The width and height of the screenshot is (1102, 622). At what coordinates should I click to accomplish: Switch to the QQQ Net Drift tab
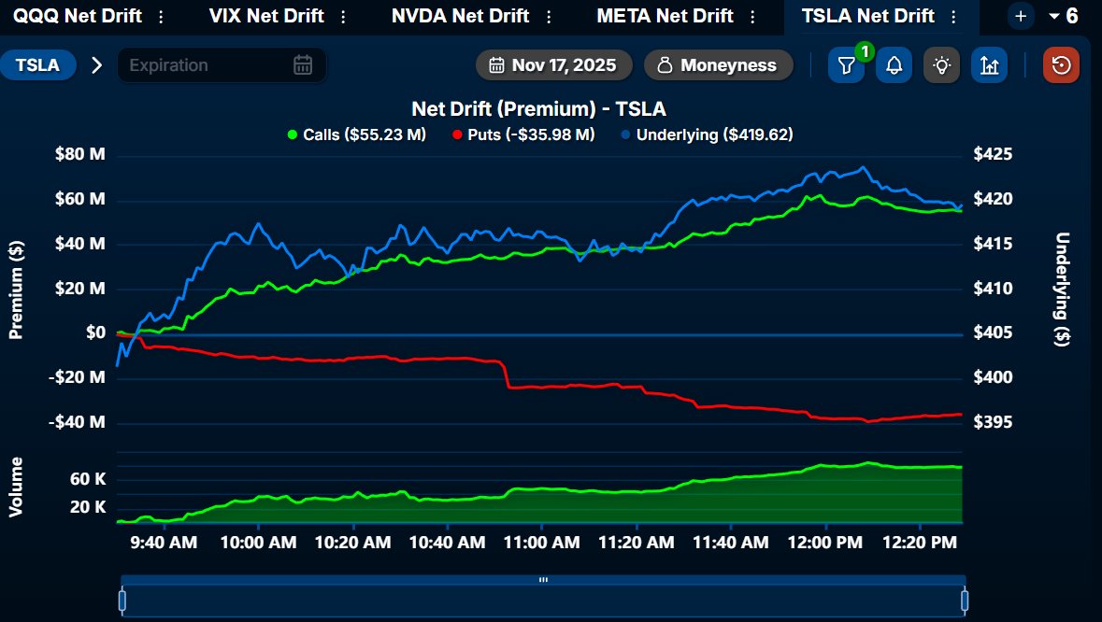(x=78, y=16)
